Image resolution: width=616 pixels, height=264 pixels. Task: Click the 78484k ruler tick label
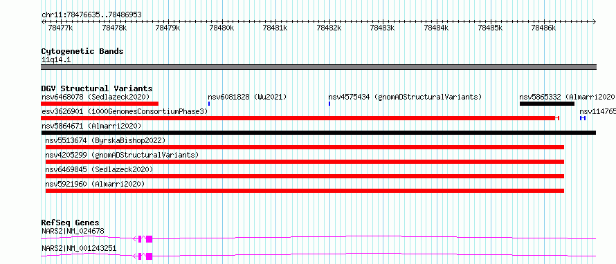point(436,28)
